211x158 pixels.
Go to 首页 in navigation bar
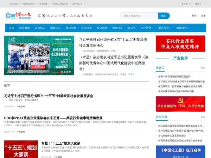click(x=12, y=28)
